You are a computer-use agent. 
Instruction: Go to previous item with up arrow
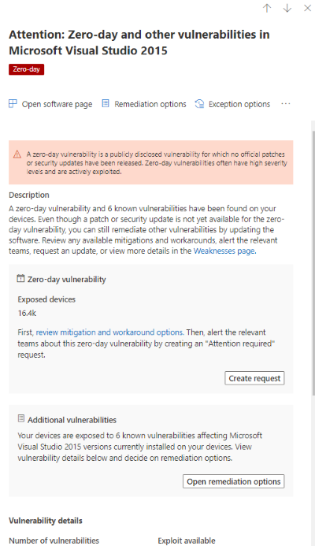pyautogui.click(x=267, y=8)
